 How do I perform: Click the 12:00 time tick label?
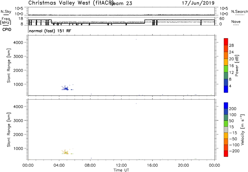coord(121,165)
